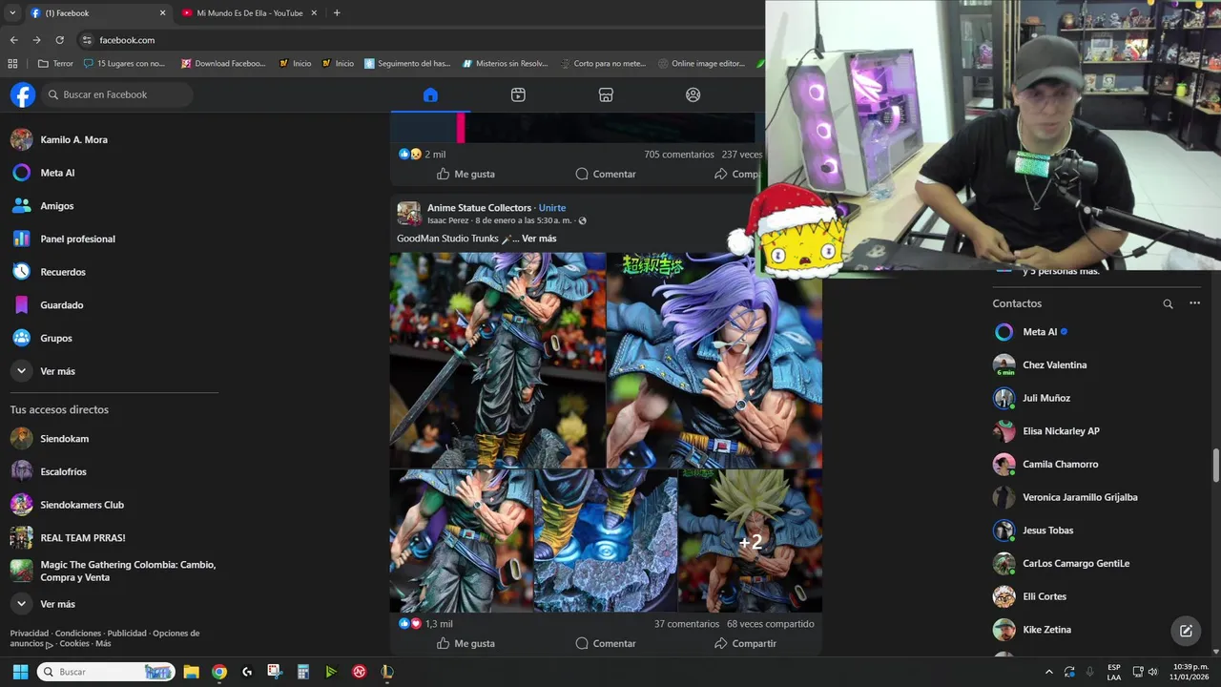Open Privacidad footer link
The height and width of the screenshot is (687, 1221).
point(30,633)
